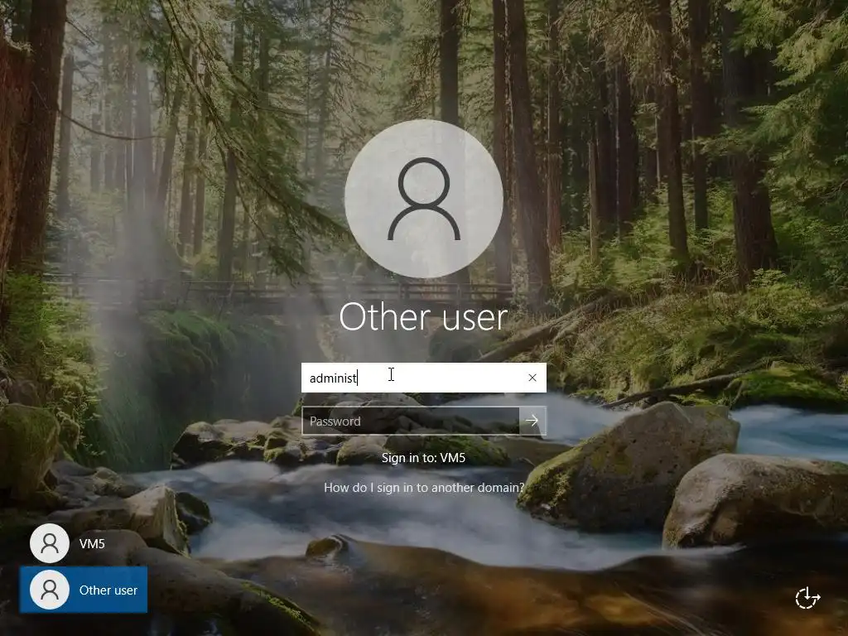This screenshot has width=848, height=636.
Task: Click the 'Sign in to: VM5' text
Action: [x=423, y=457]
